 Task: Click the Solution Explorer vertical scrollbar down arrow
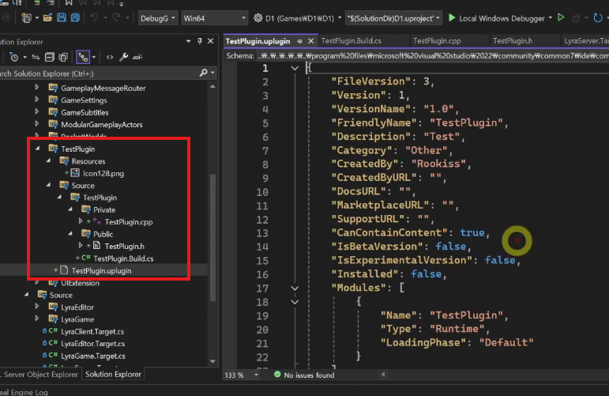212,361
